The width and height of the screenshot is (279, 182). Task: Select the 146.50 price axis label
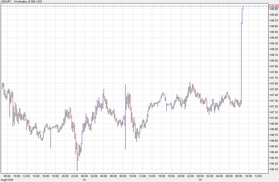coord(274,146)
